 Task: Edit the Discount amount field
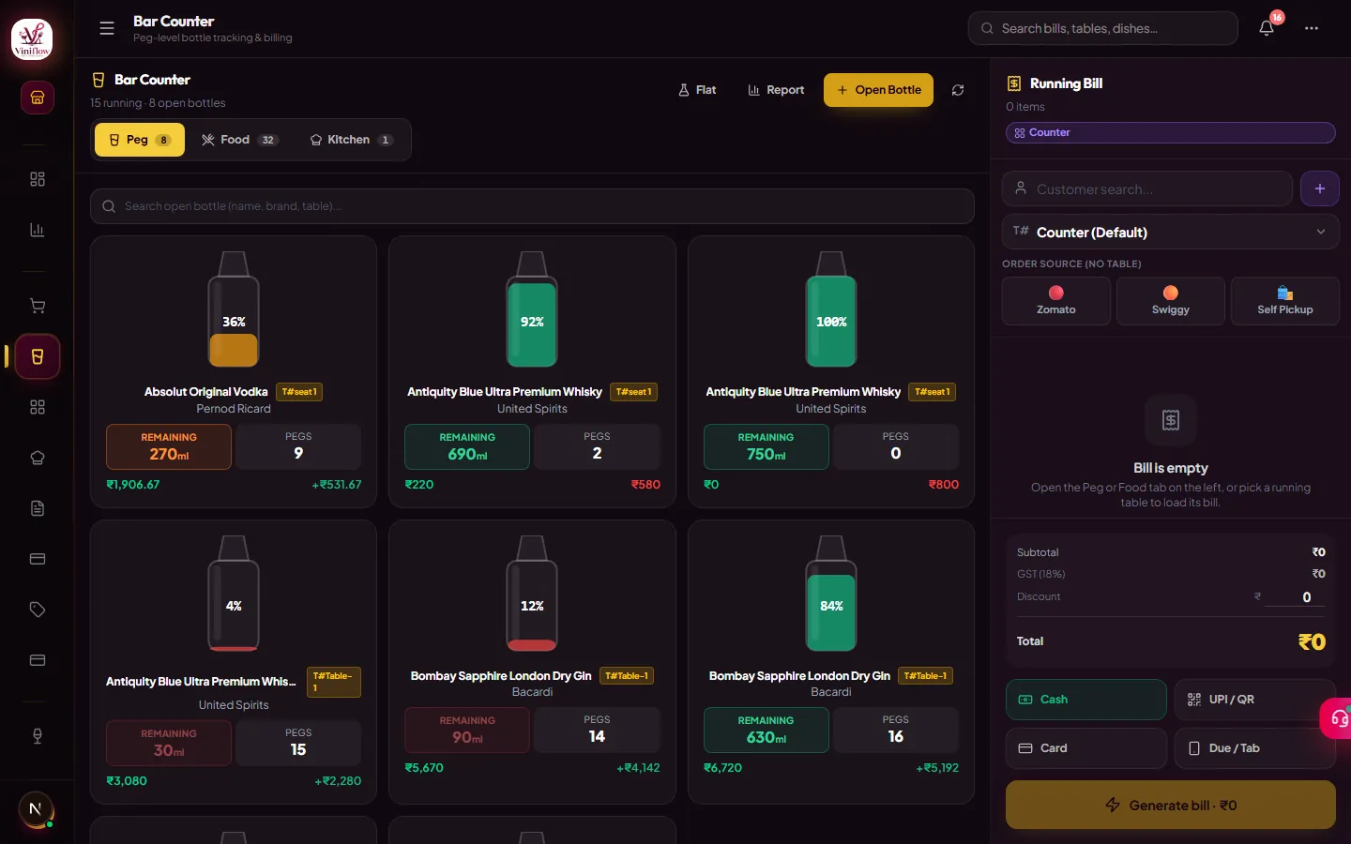(1295, 597)
